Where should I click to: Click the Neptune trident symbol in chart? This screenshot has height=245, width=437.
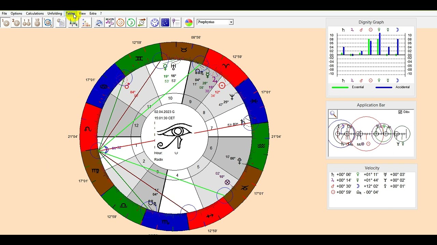232,97
